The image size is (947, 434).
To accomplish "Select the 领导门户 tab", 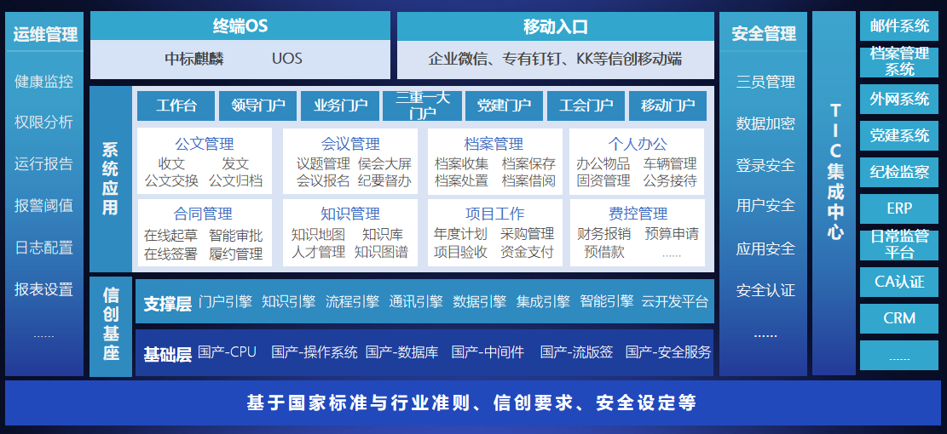I will click(x=257, y=106).
